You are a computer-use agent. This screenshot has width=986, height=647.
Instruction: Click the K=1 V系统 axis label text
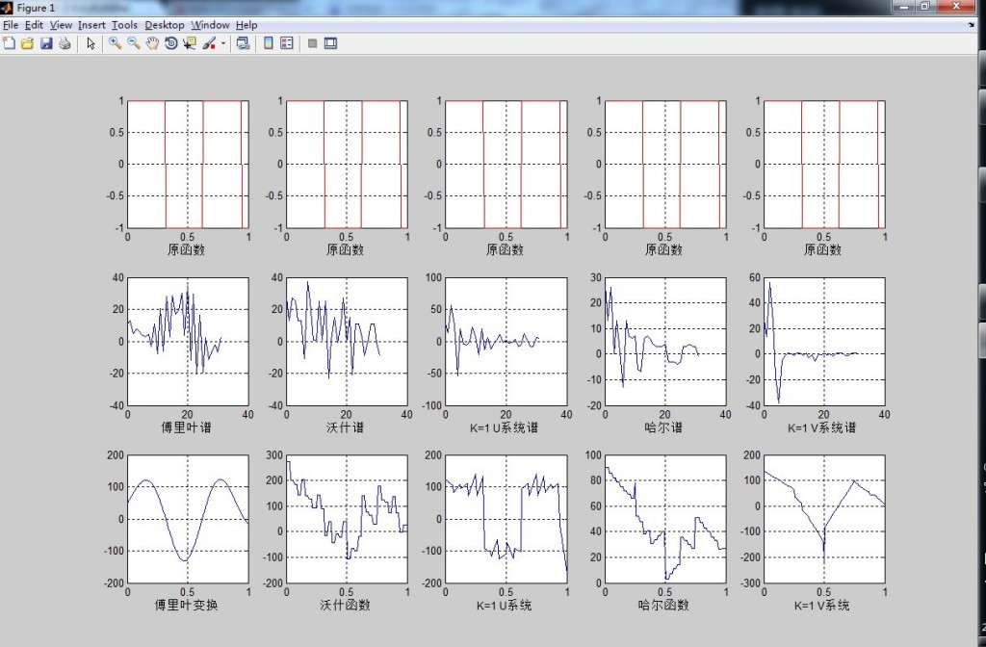point(822,605)
